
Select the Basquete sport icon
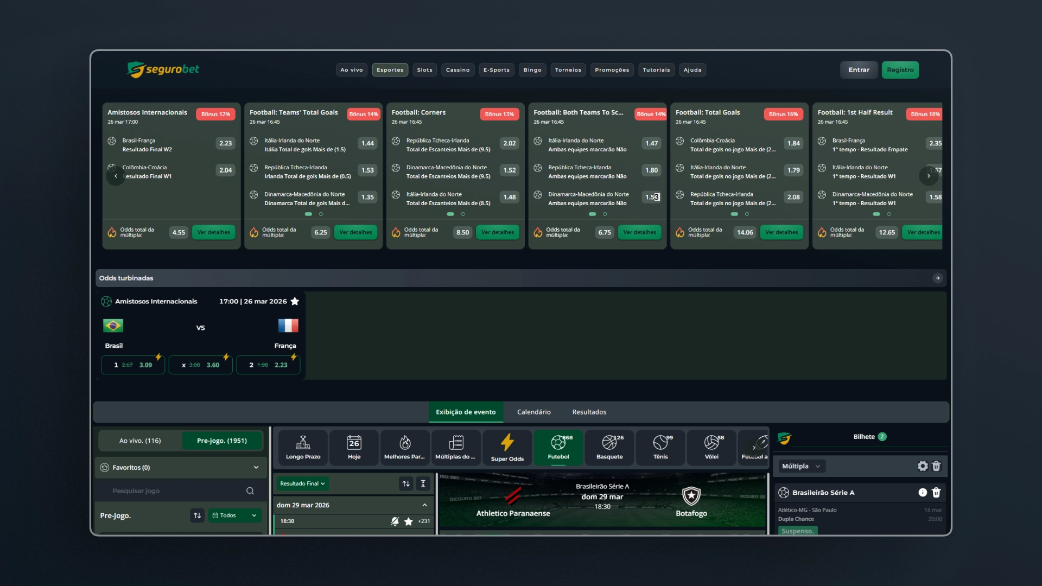(x=609, y=448)
